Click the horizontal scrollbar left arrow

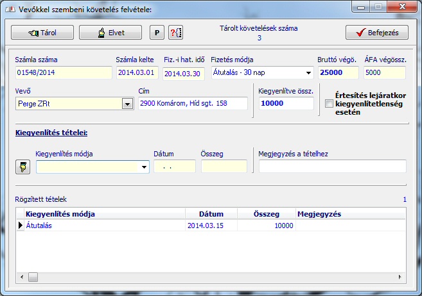pos(22,277)
